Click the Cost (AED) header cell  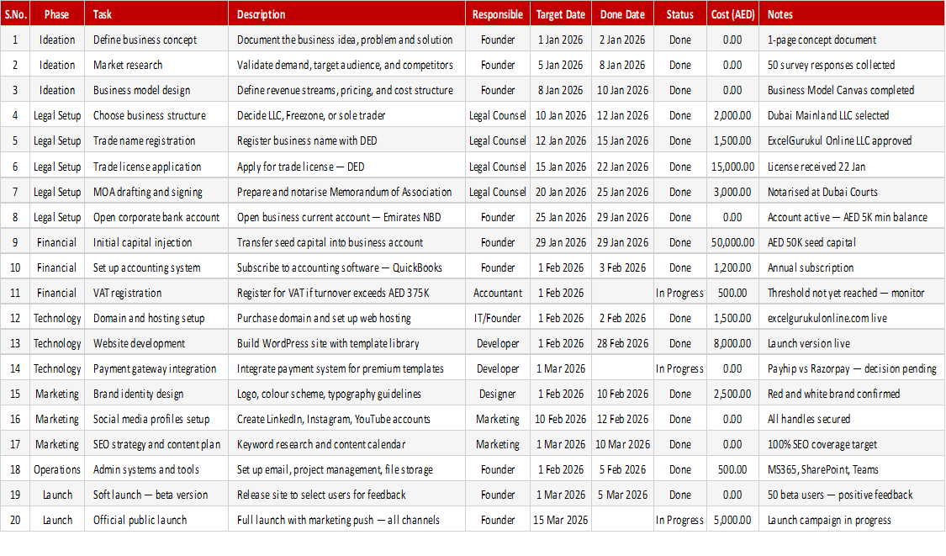(732, 14)
